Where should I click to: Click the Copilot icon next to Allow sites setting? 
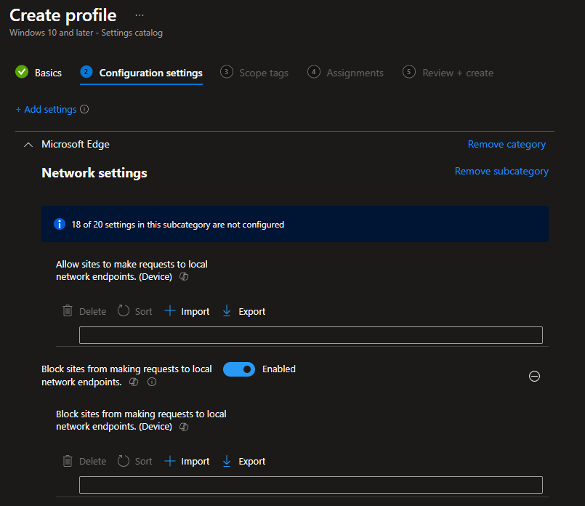pyautogui.click(x=184, y=277)
